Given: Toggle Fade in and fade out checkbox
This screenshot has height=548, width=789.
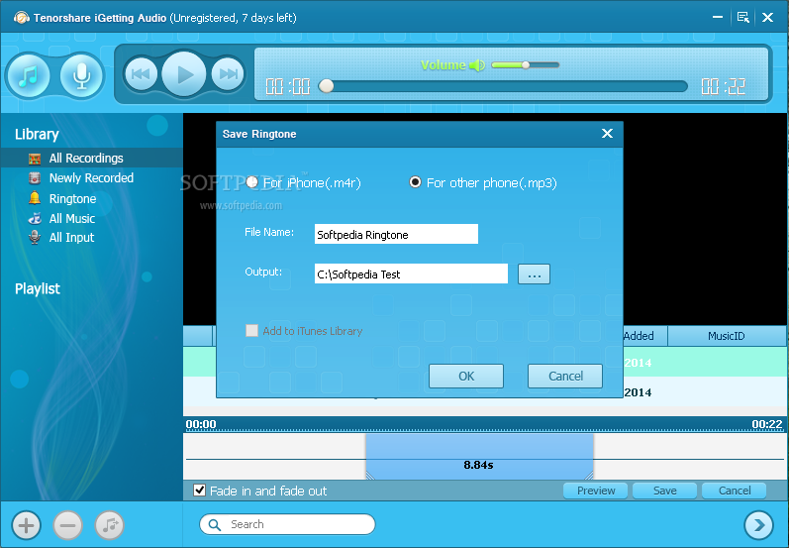Looking at the screenshot, I should coord(199,491).
